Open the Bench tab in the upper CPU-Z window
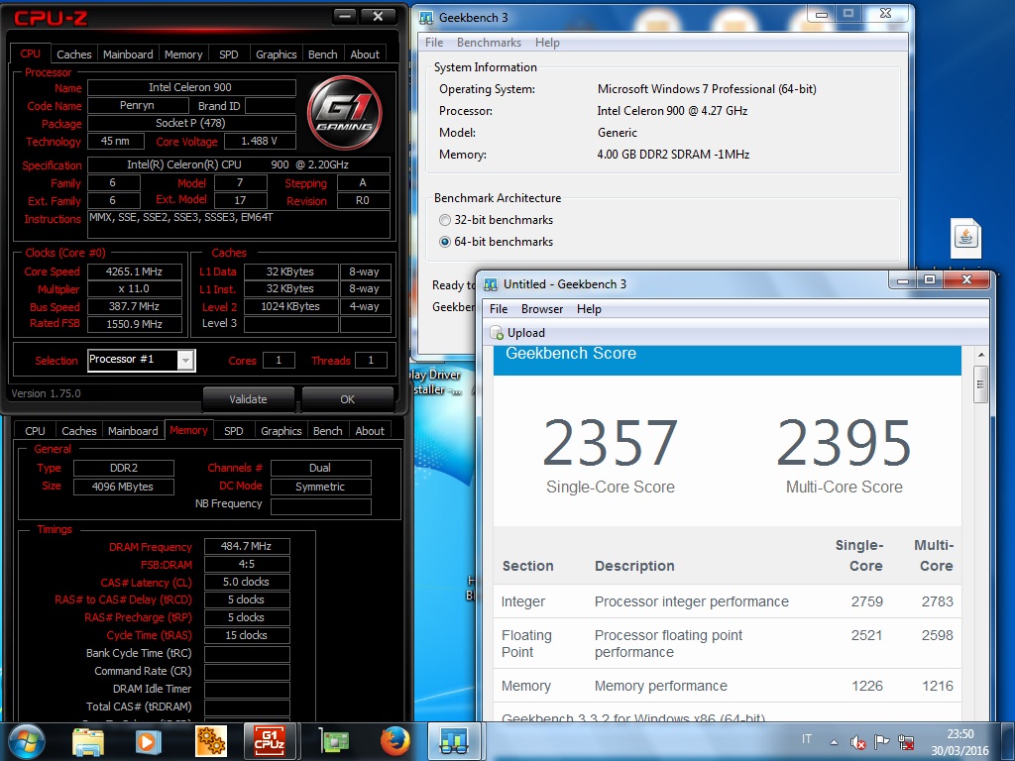This screenshot has width=1015, height=761. 322,54
